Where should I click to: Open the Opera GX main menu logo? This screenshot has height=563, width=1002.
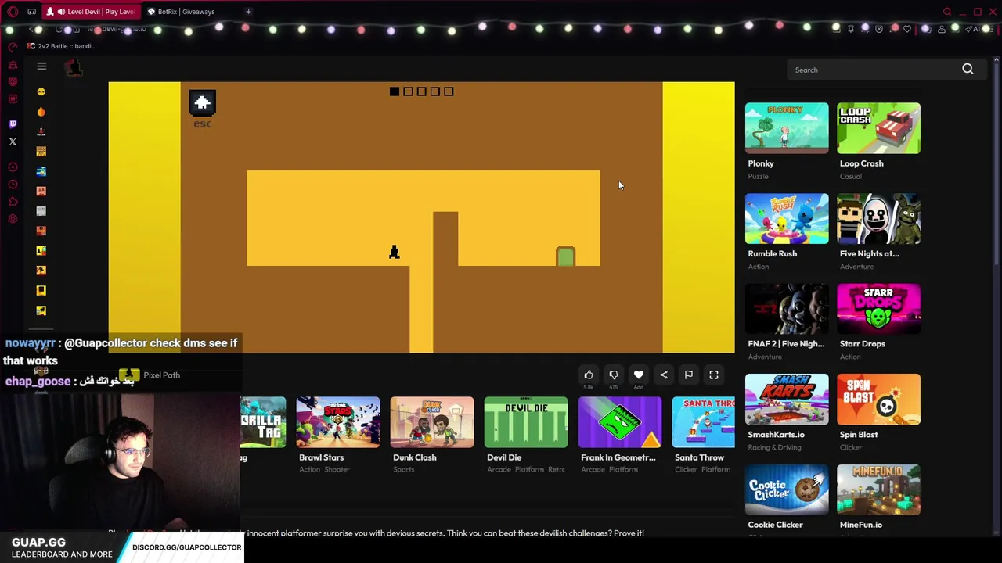(13, 12)
